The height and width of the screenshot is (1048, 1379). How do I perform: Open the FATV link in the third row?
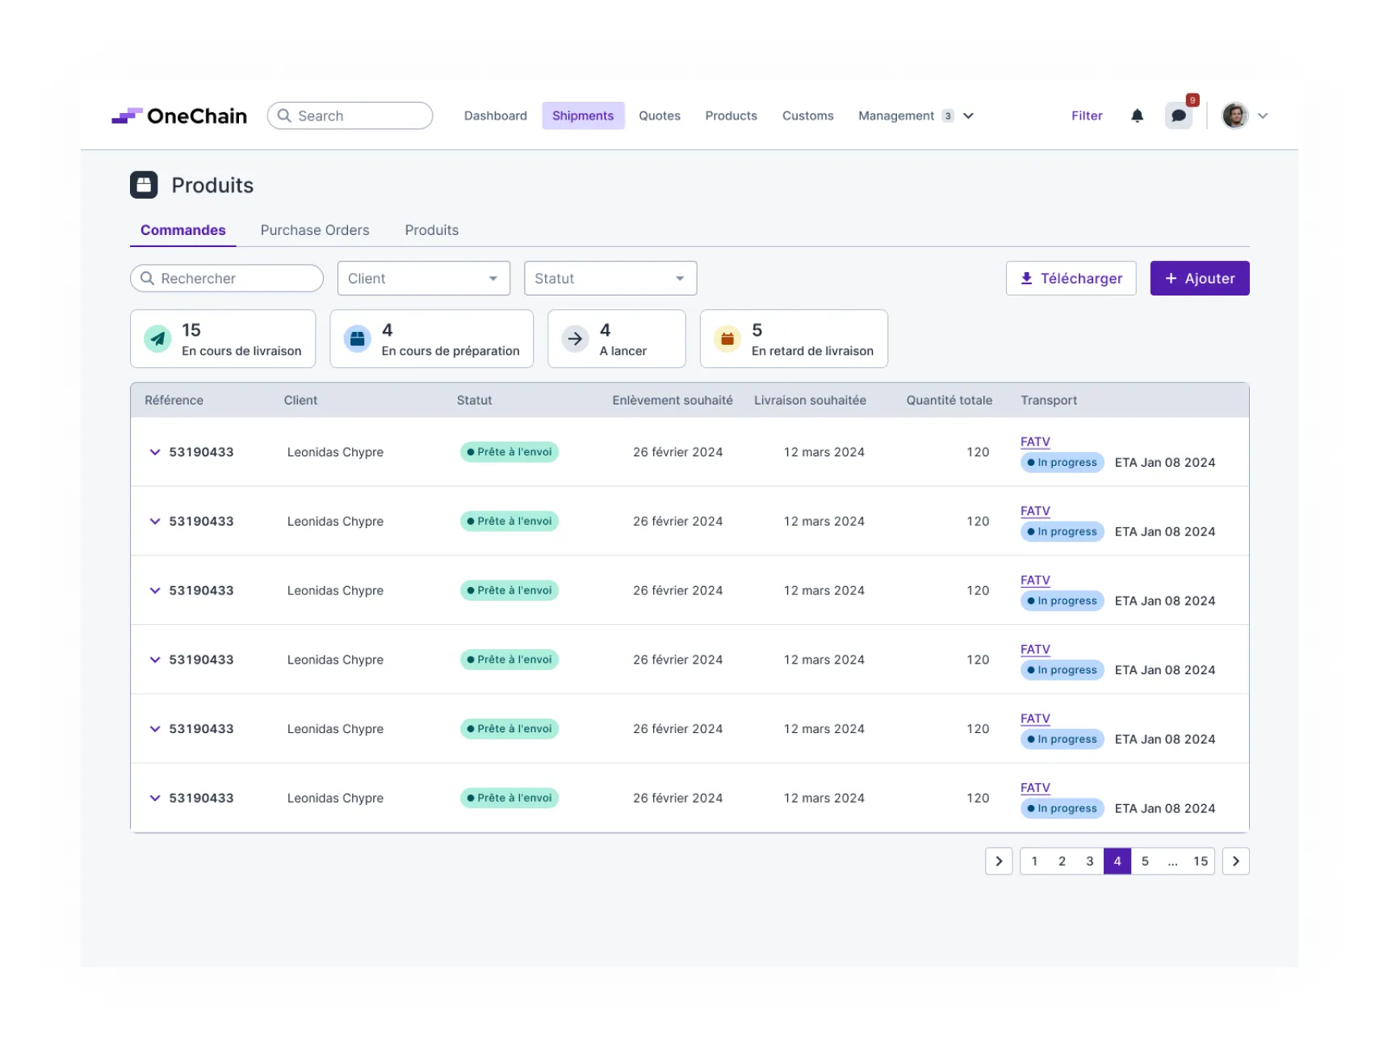(x=1035, y=580)
